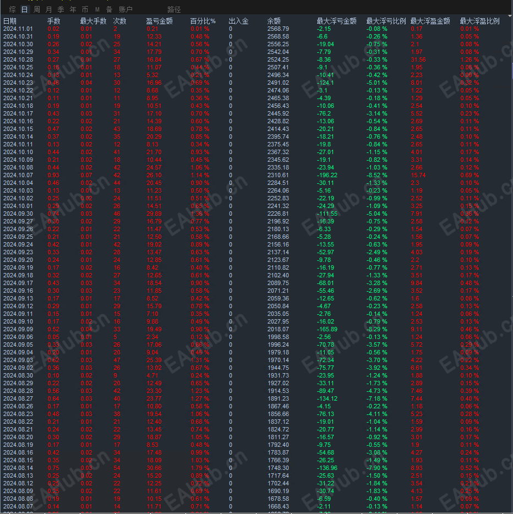Click the loss ratio -8.29 %
Image resolution: width=513 pixels, height=514 pixels.
376,330
